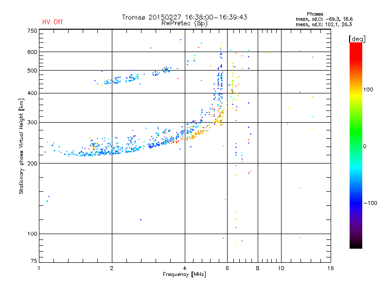
Task: Click the x-axis tick label '8'
Action: click(258, 268)
